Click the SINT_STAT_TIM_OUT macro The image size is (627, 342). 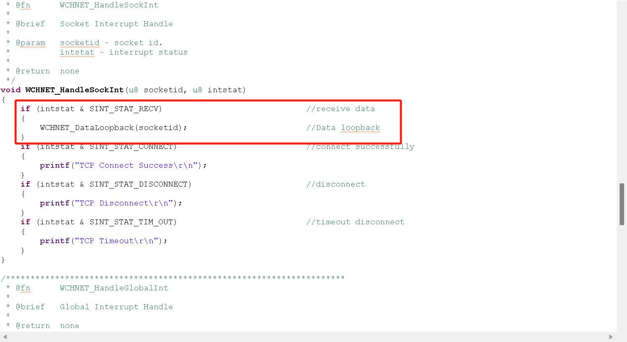[131, 222]
